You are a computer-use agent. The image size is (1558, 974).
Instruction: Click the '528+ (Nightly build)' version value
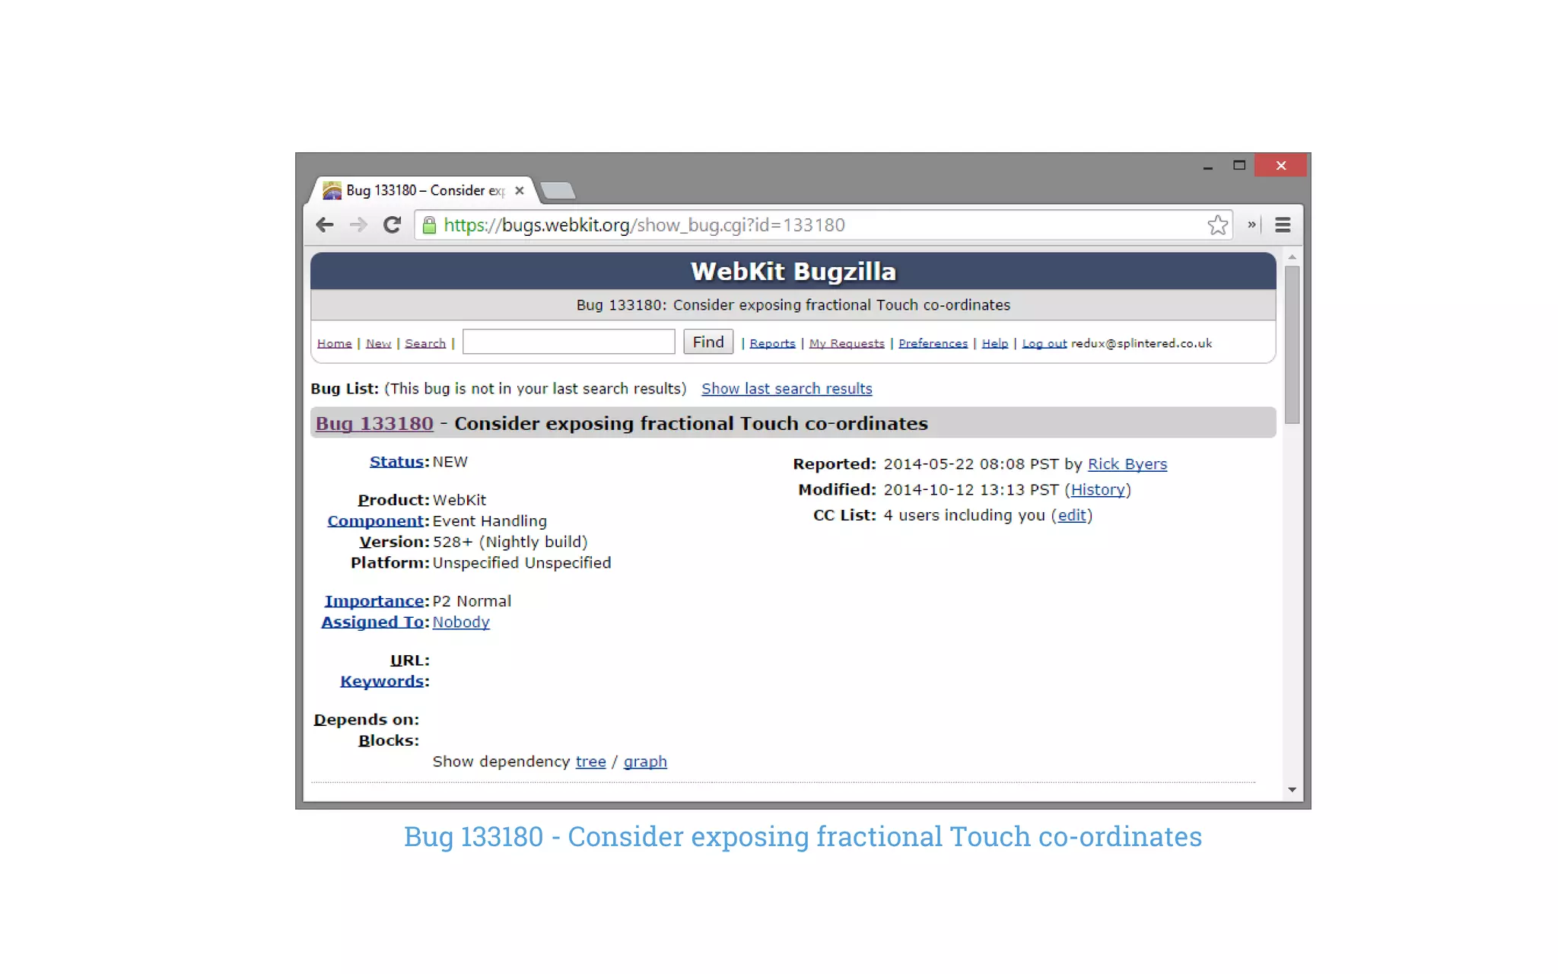510,543
